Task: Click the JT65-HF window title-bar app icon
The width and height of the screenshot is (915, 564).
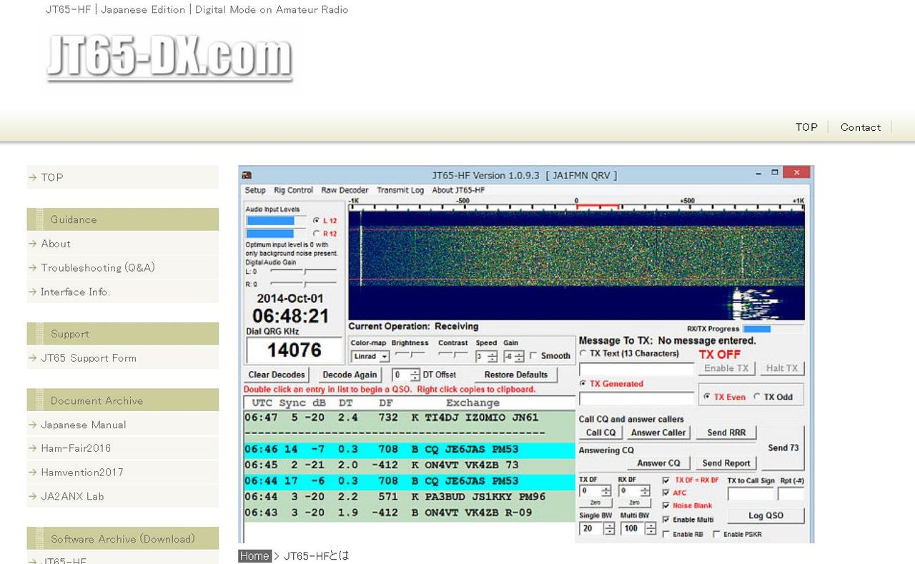Action: (247, 176)
